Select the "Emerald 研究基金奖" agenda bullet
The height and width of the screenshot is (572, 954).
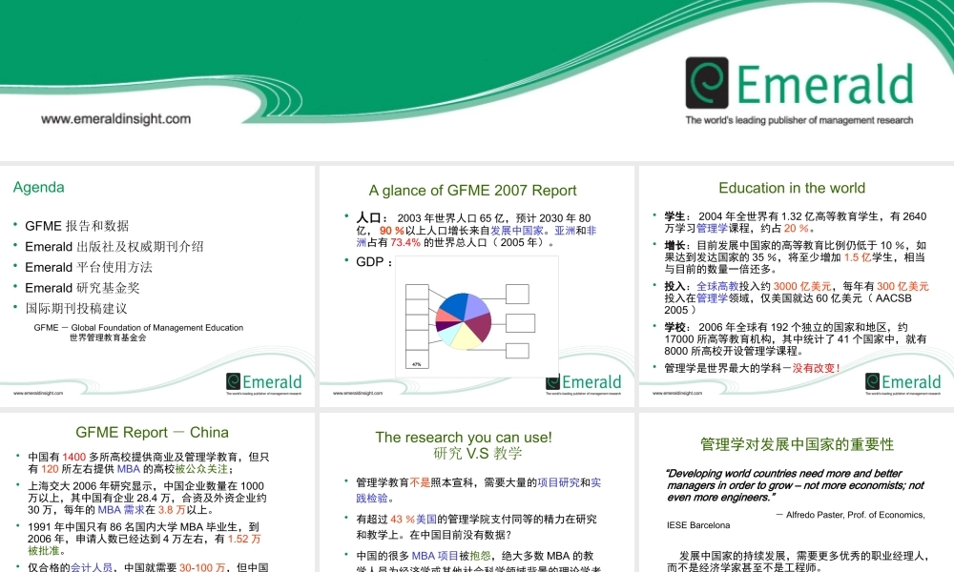tap(82, 288)
